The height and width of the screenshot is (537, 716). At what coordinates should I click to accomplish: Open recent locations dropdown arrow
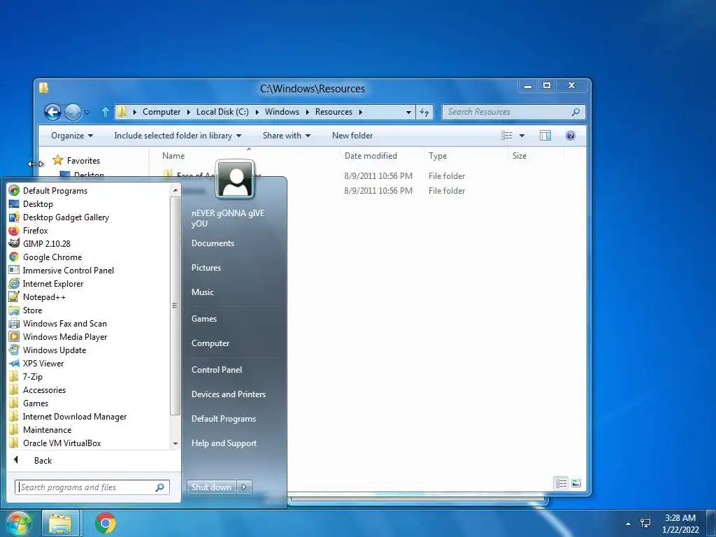(87, 113)
